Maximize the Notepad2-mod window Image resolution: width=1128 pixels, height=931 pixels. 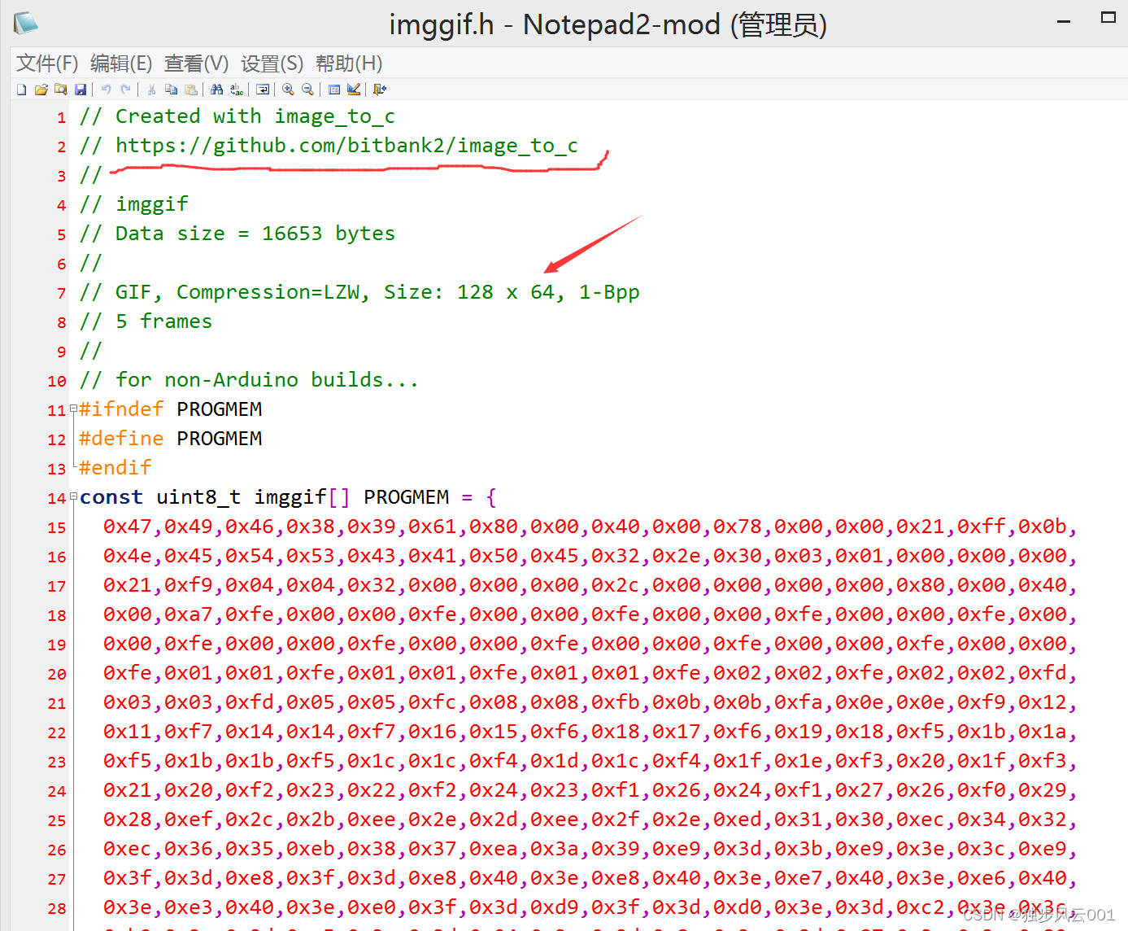tap(1108, 17)
